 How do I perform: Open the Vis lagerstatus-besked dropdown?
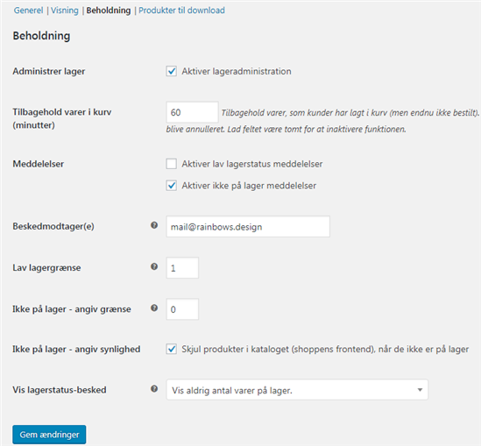(297, 390)
